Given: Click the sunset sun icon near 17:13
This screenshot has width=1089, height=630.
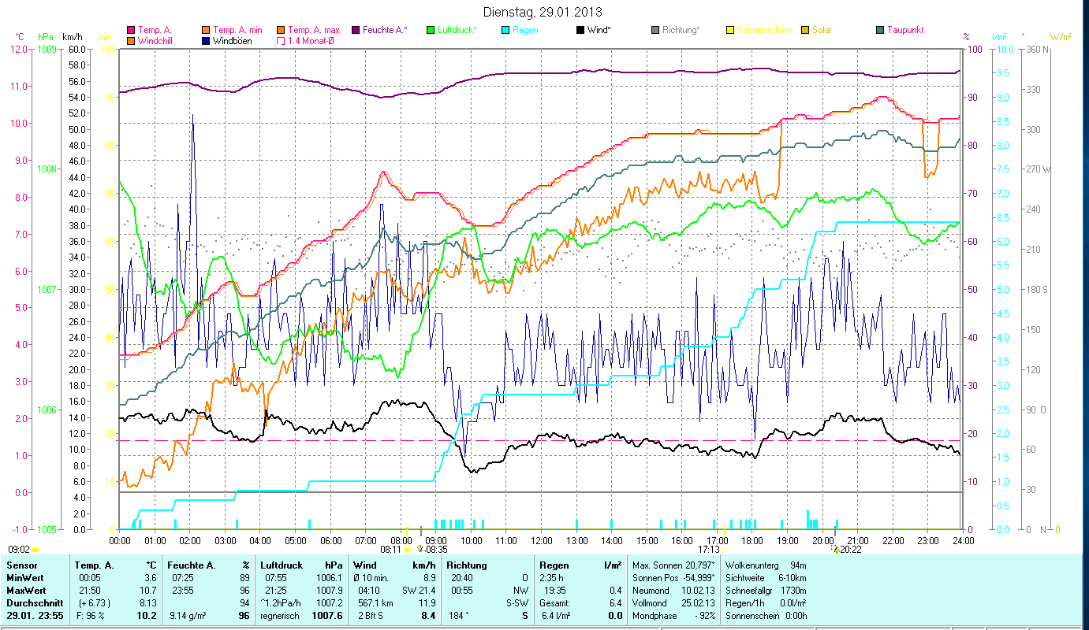Looking at the screenshot, I should point(725,550).
